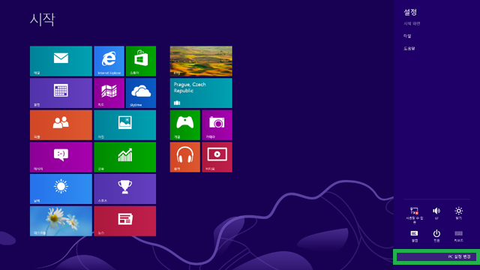Click the unavailable network icon

(x=415, y=215)
